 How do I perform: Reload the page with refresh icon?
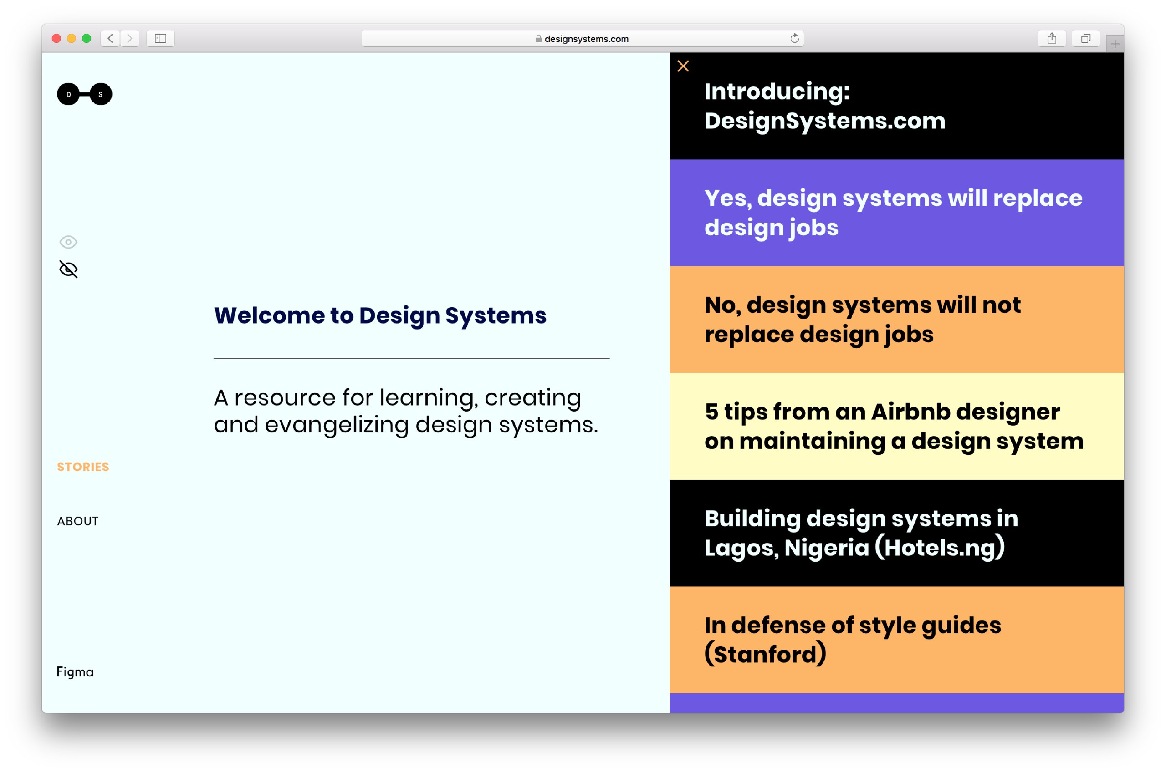point(794,38)
